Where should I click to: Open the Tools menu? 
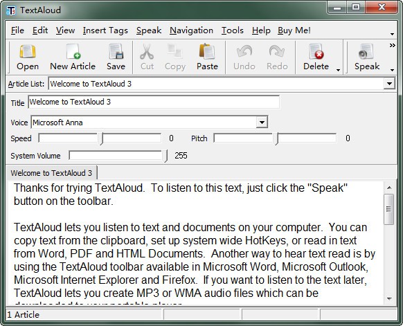[233, 30]
